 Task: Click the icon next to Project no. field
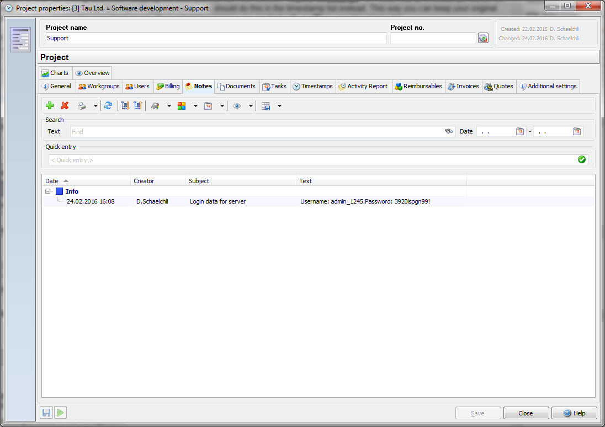click(483, 38)
